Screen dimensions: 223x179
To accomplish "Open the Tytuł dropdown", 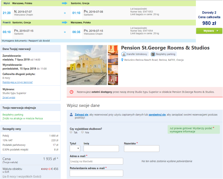I will 75,149.
